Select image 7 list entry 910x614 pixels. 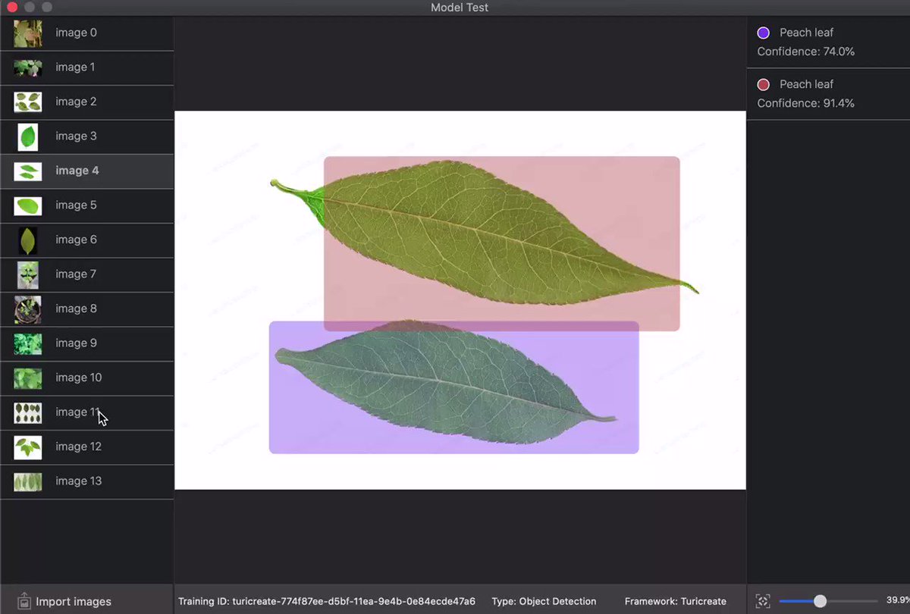87,274
